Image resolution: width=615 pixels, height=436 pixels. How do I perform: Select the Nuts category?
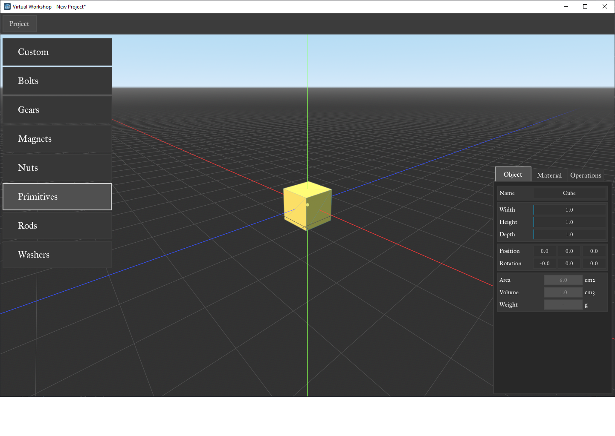coord(57,168)
